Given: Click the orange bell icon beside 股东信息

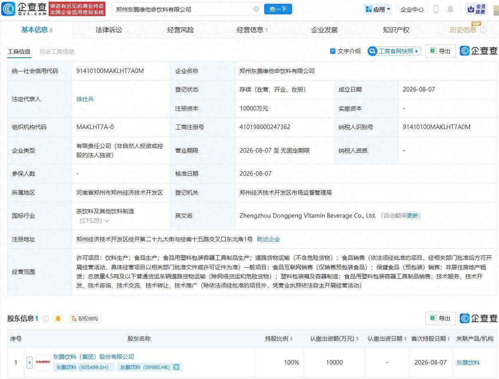Looking at the screenshot, I should pyautogui.click(x=58, y=318).
